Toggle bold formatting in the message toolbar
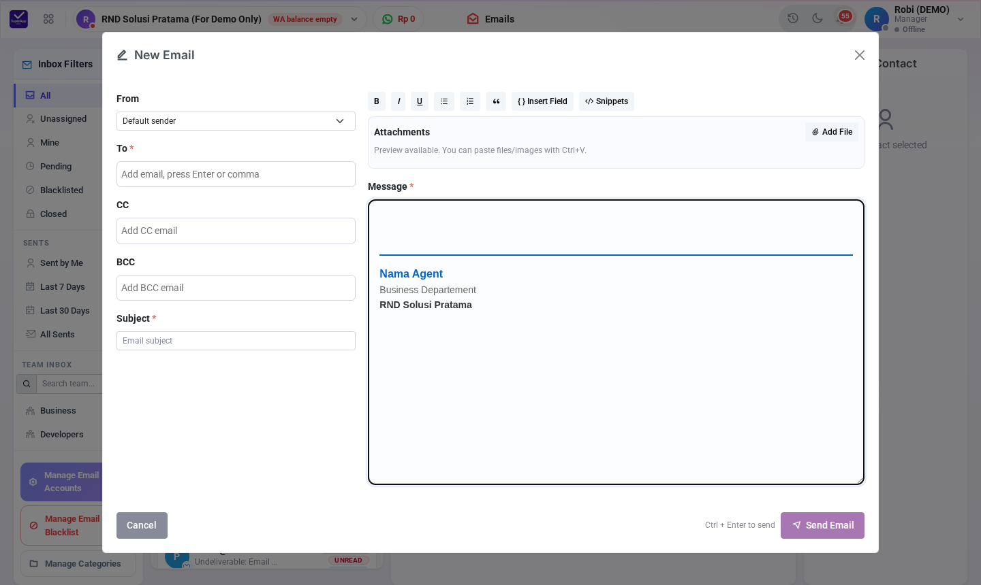Viewport: 981px width, 585px height. (x=377, y=101)
